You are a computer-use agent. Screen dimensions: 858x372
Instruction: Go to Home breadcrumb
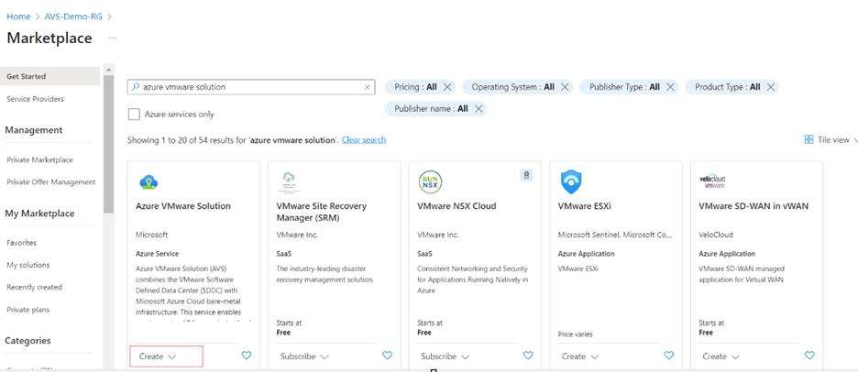18,16
